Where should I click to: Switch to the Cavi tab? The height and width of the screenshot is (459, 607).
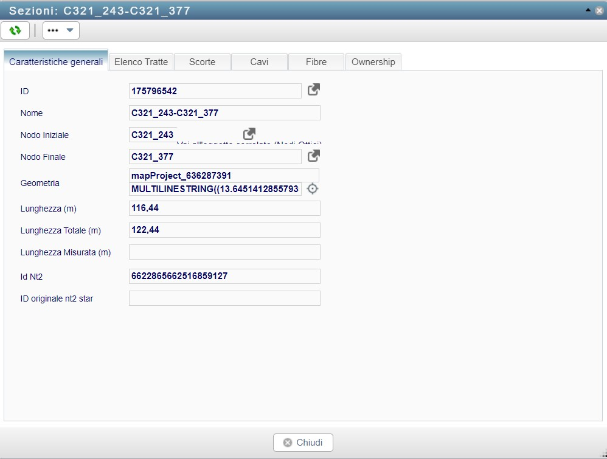coord(259,62)
